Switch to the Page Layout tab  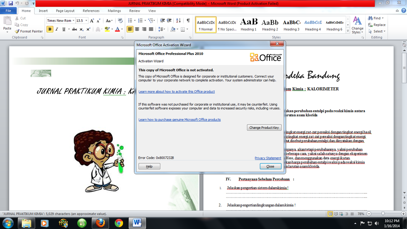pos(65,11)
